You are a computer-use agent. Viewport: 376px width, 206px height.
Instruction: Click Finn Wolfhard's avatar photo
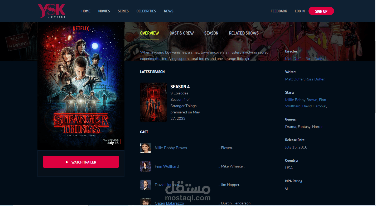(146, 166)
